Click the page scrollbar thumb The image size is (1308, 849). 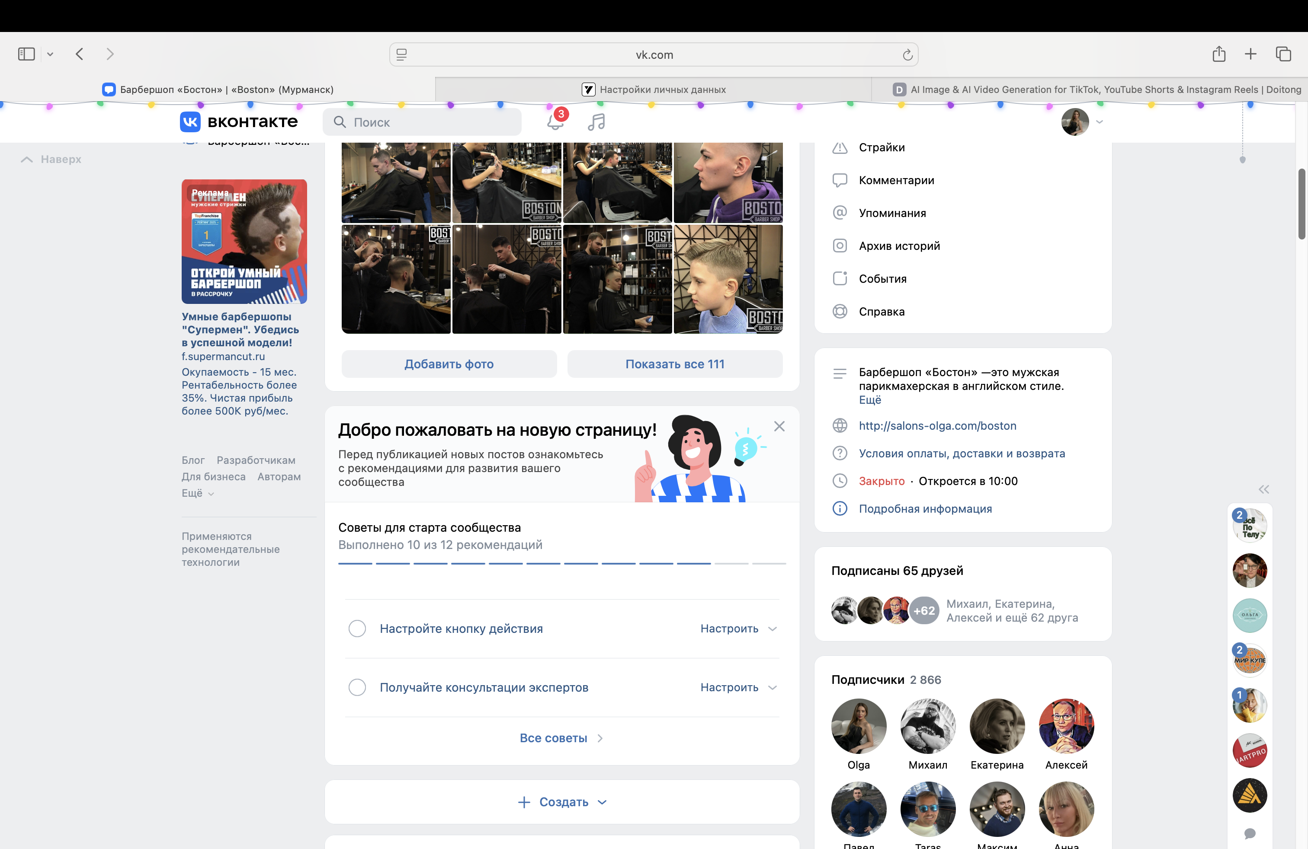point(1302,204)
